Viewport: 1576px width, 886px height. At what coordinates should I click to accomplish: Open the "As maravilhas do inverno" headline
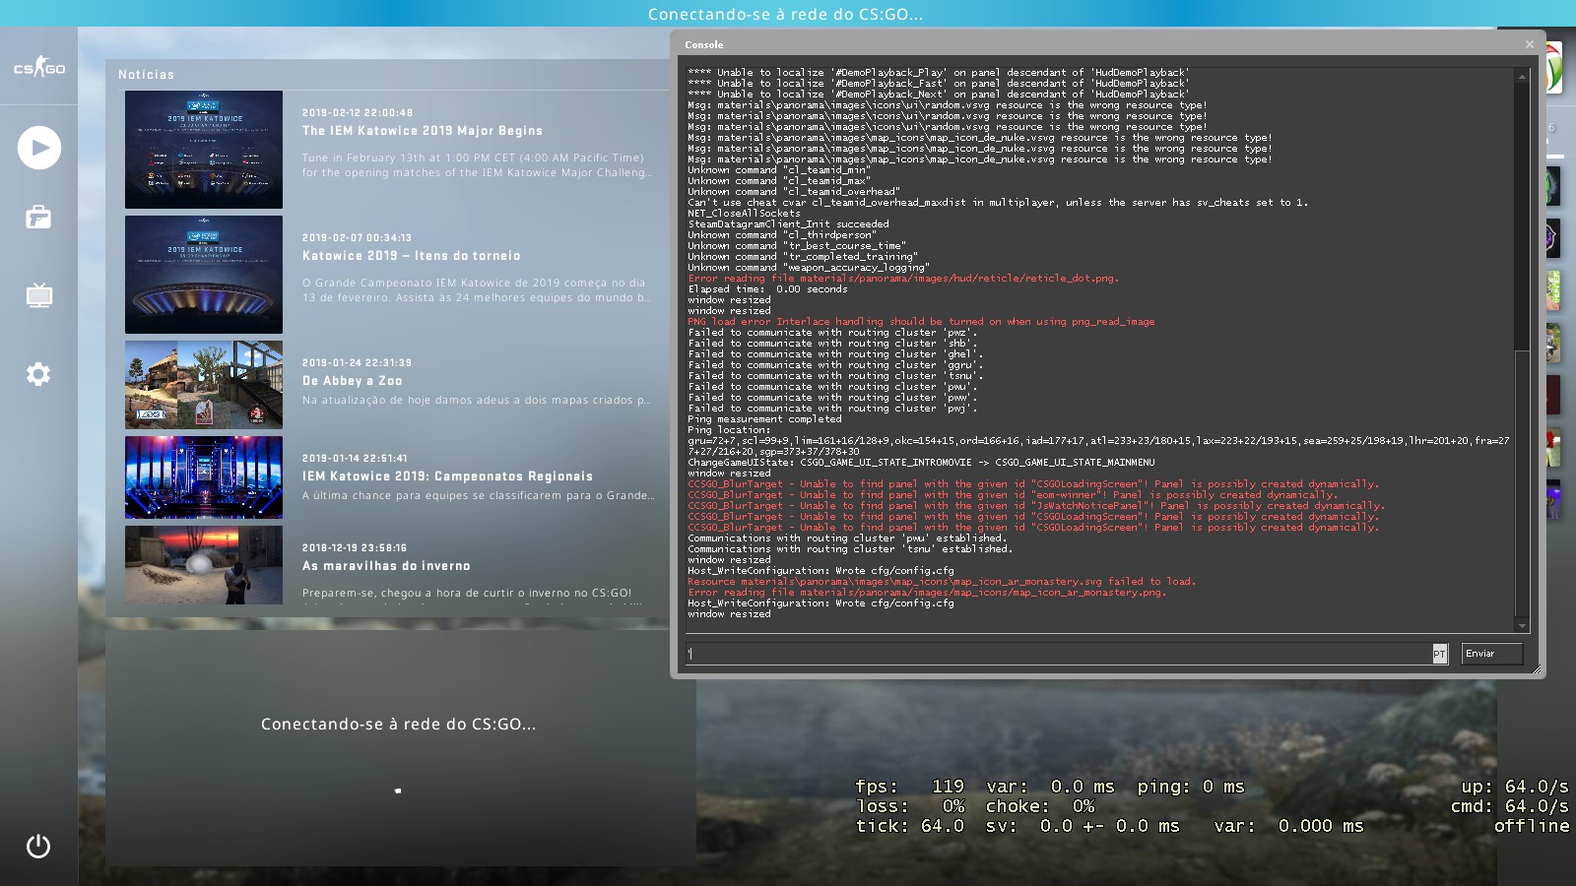coord(386,566)
